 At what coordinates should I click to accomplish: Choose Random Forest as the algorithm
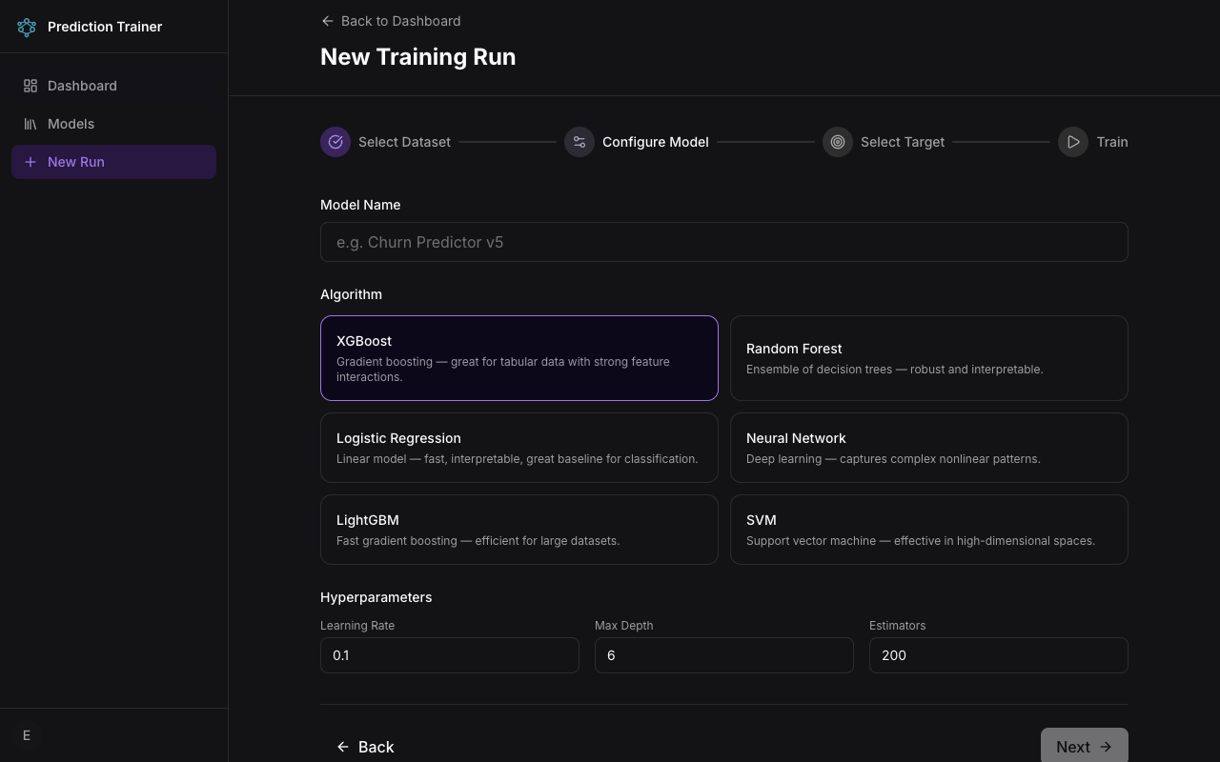(928, 358)
